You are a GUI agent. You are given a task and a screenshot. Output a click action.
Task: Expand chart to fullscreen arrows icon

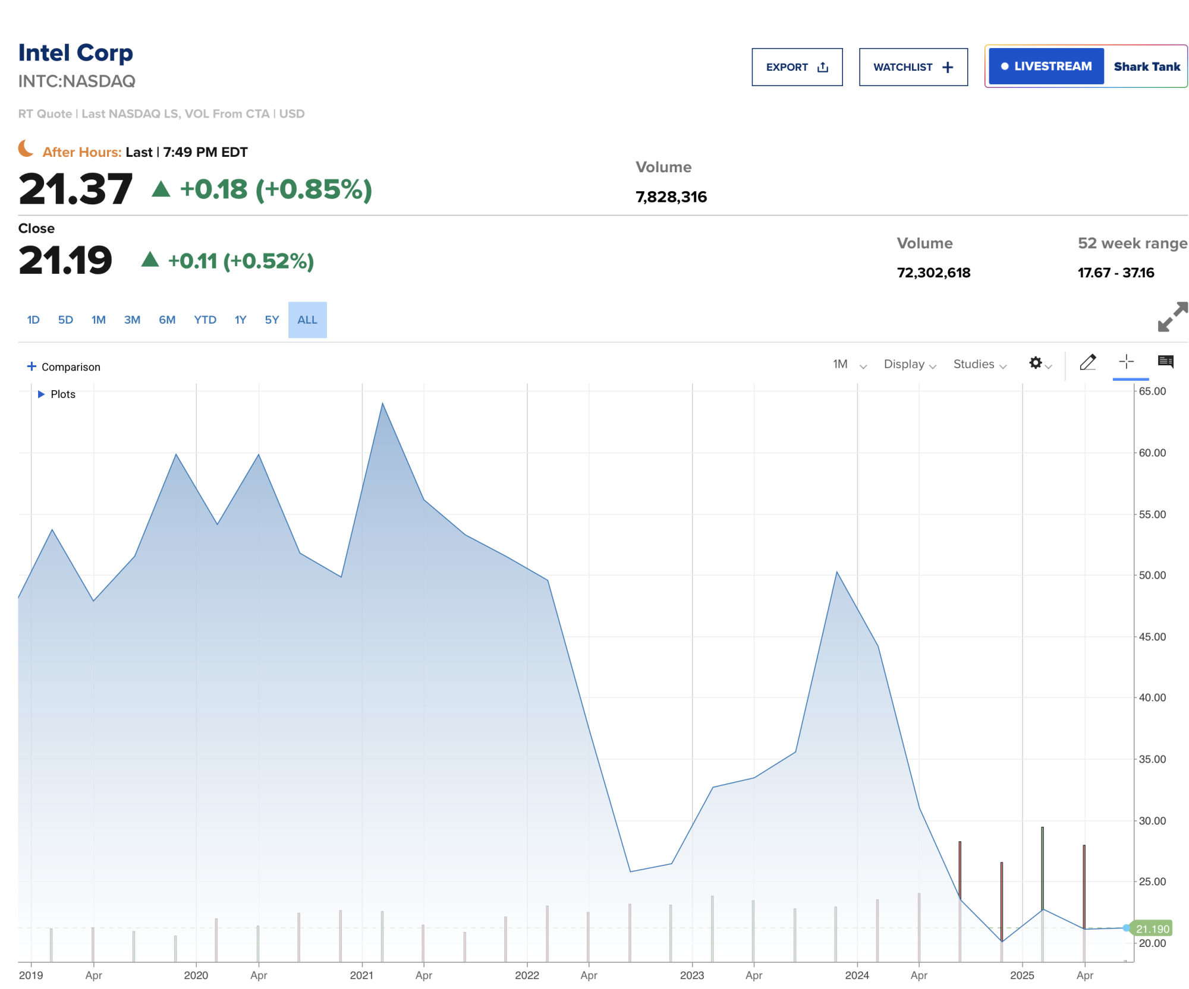click(x=1172, y=317)
